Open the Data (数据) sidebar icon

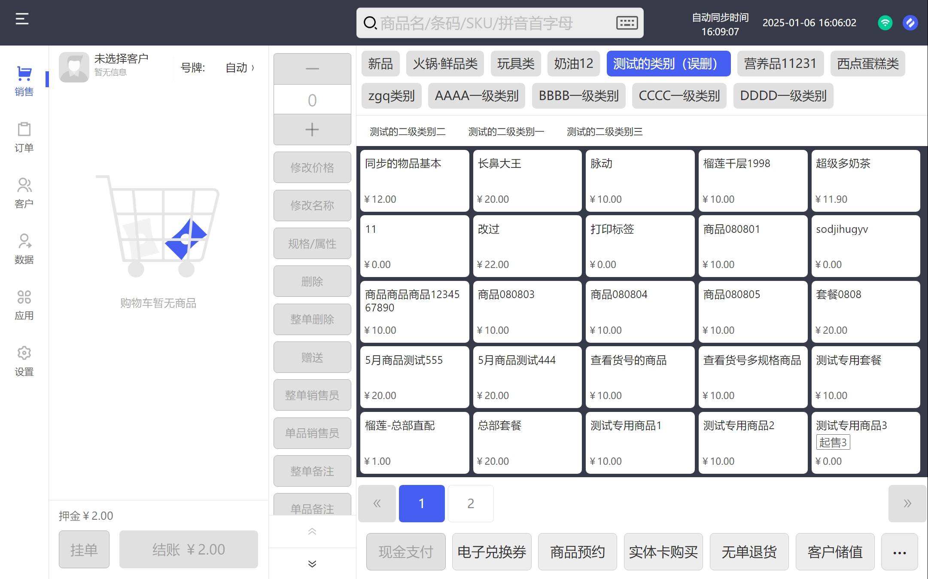click(24, 249)
